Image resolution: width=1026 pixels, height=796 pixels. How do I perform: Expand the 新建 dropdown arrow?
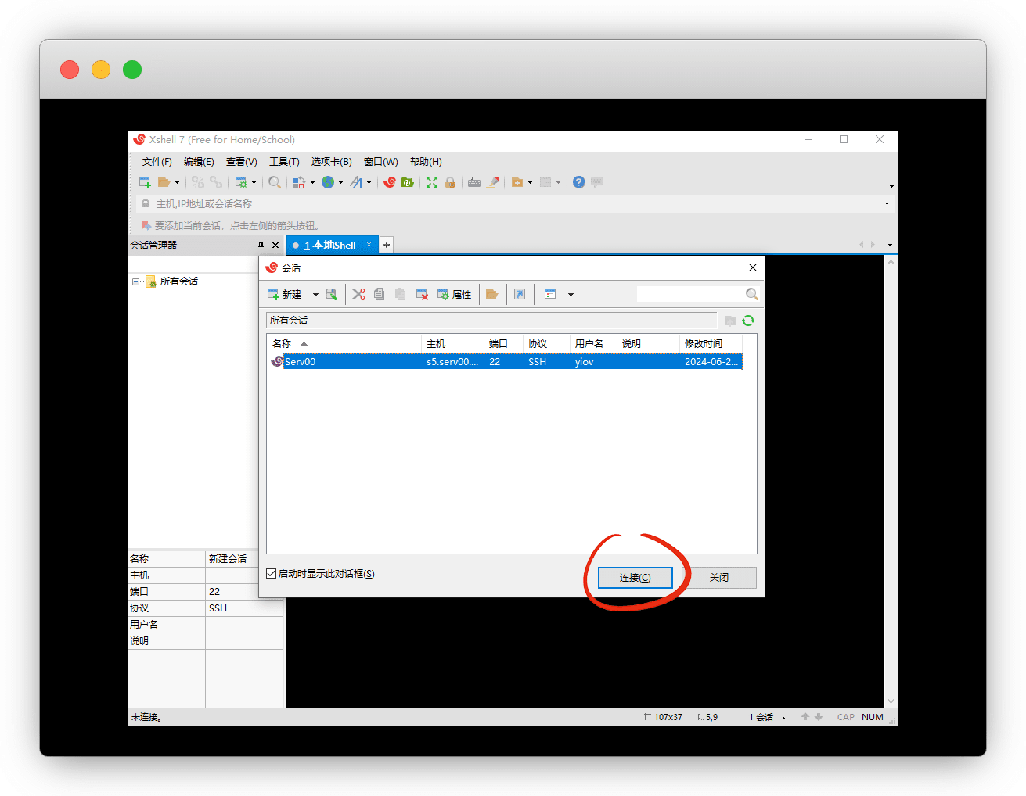click(315, 295)
